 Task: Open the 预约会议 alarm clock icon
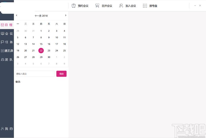[x=74, y=6]
